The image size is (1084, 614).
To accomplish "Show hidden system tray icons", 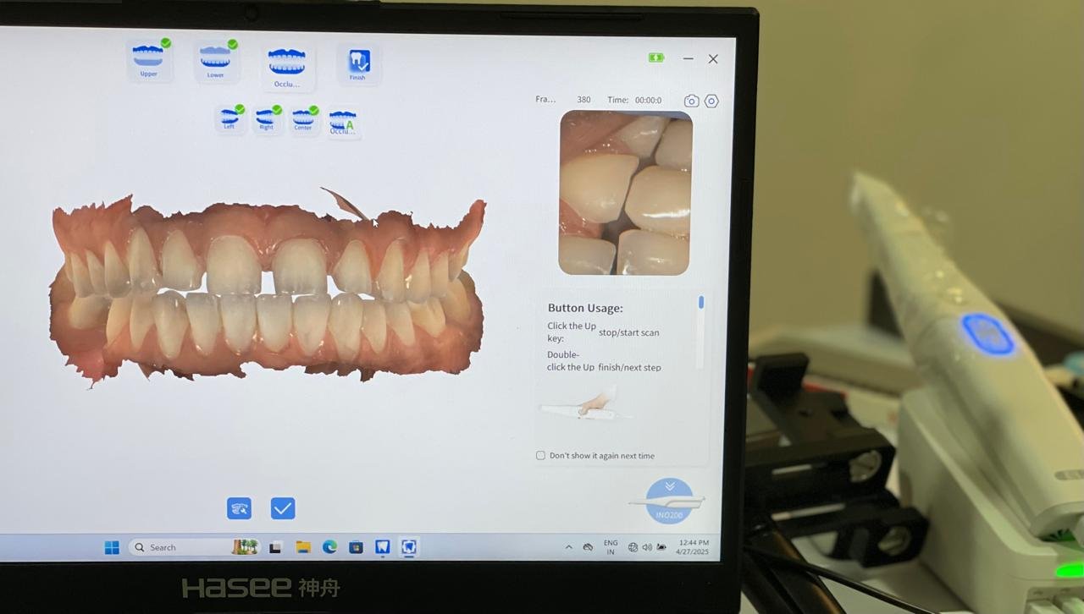I will (x=568, y=547).
